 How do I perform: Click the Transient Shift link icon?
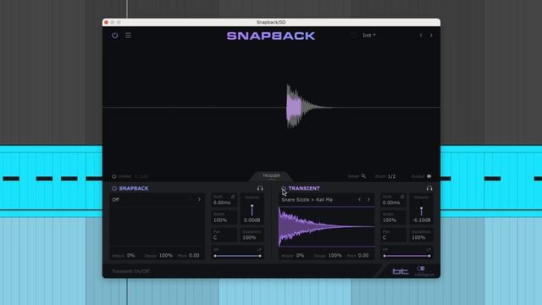(x=402, y=197)
